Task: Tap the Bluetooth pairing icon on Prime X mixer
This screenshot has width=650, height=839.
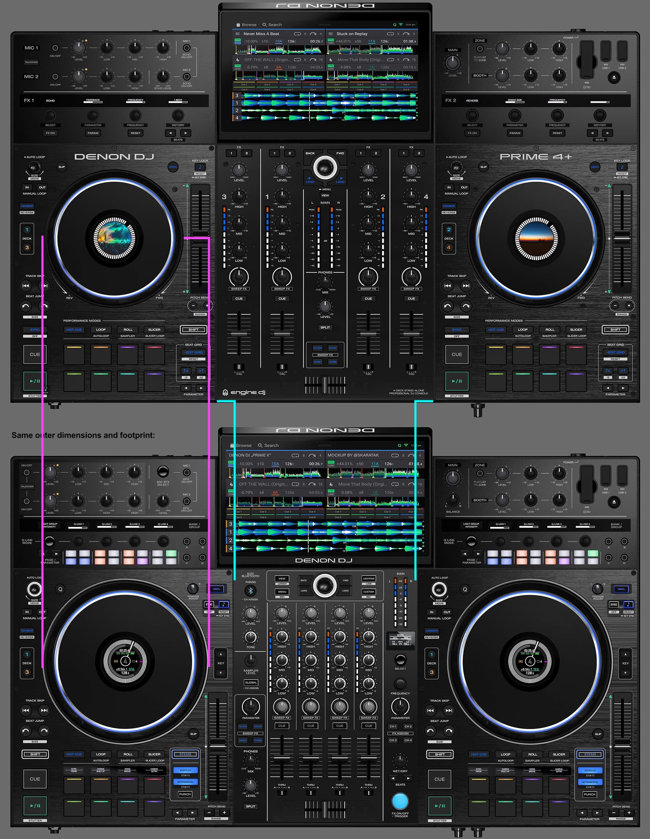Action: pyautogui.click(x=251, y=591)
